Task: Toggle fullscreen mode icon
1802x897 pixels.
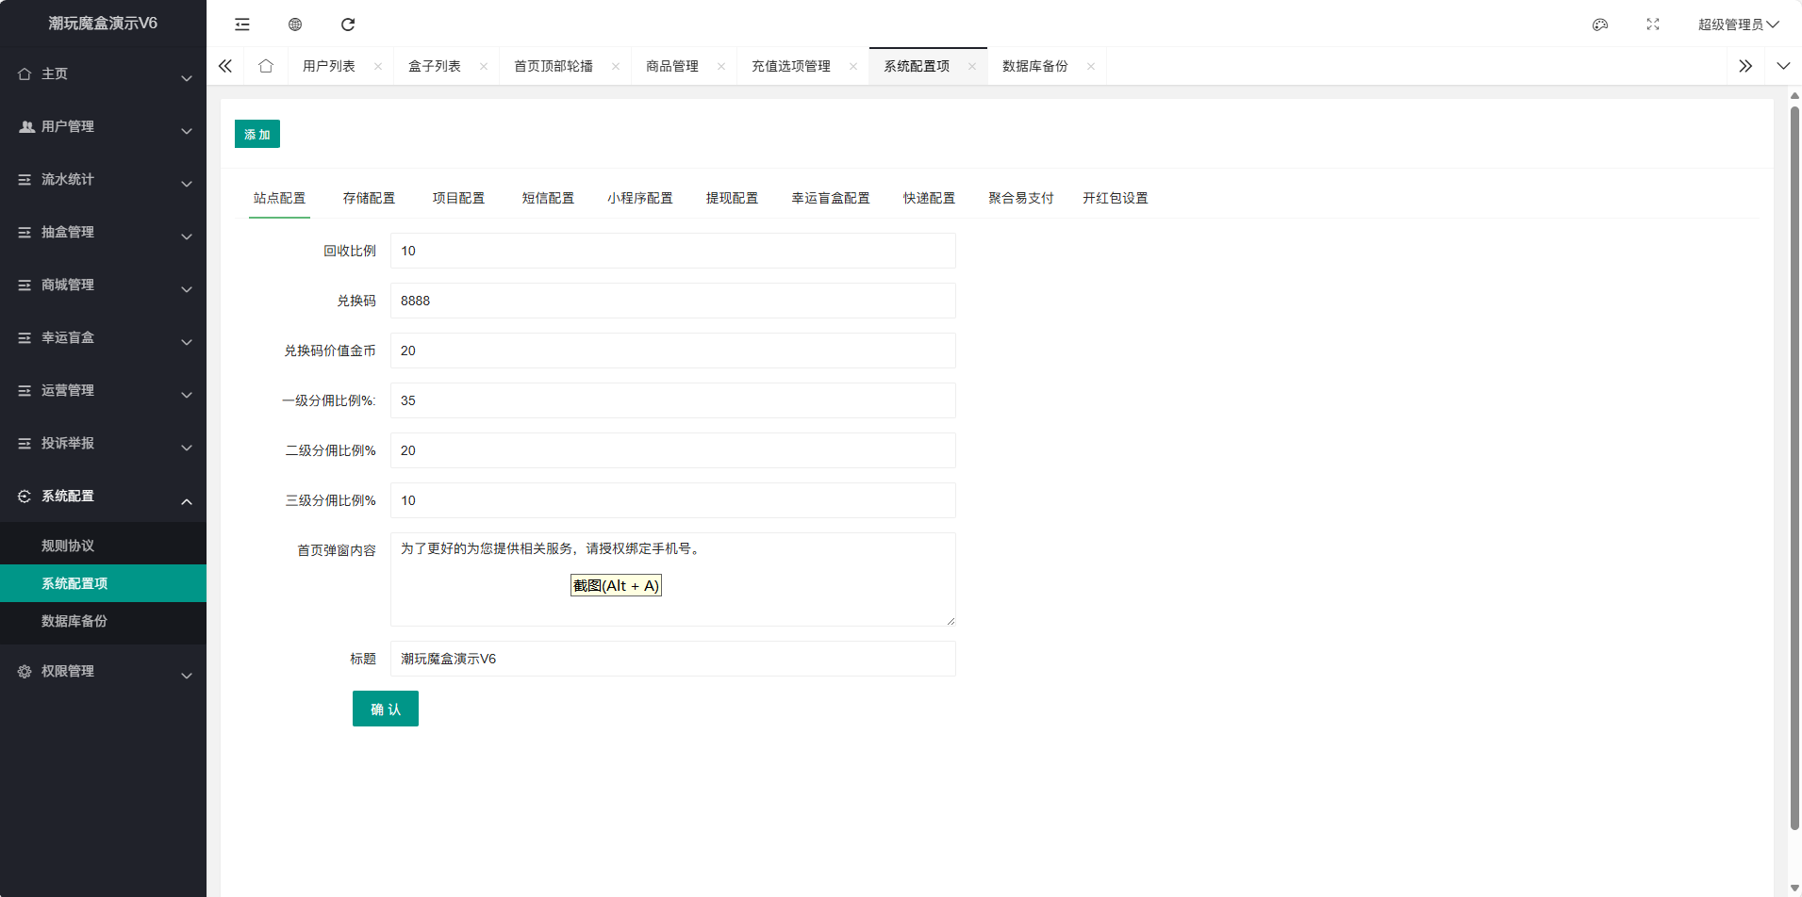Action: [1653, 24]
